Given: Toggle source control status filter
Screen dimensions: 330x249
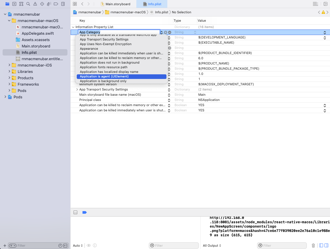Looking at the screenshot, I should pos(65,246).
